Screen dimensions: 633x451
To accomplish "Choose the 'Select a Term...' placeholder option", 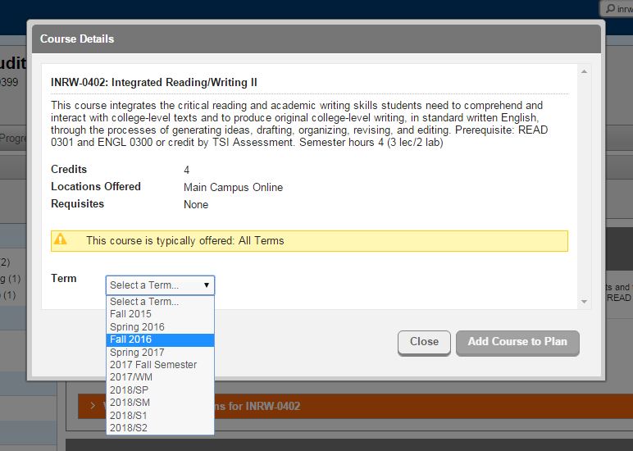I will pos(160,302).
